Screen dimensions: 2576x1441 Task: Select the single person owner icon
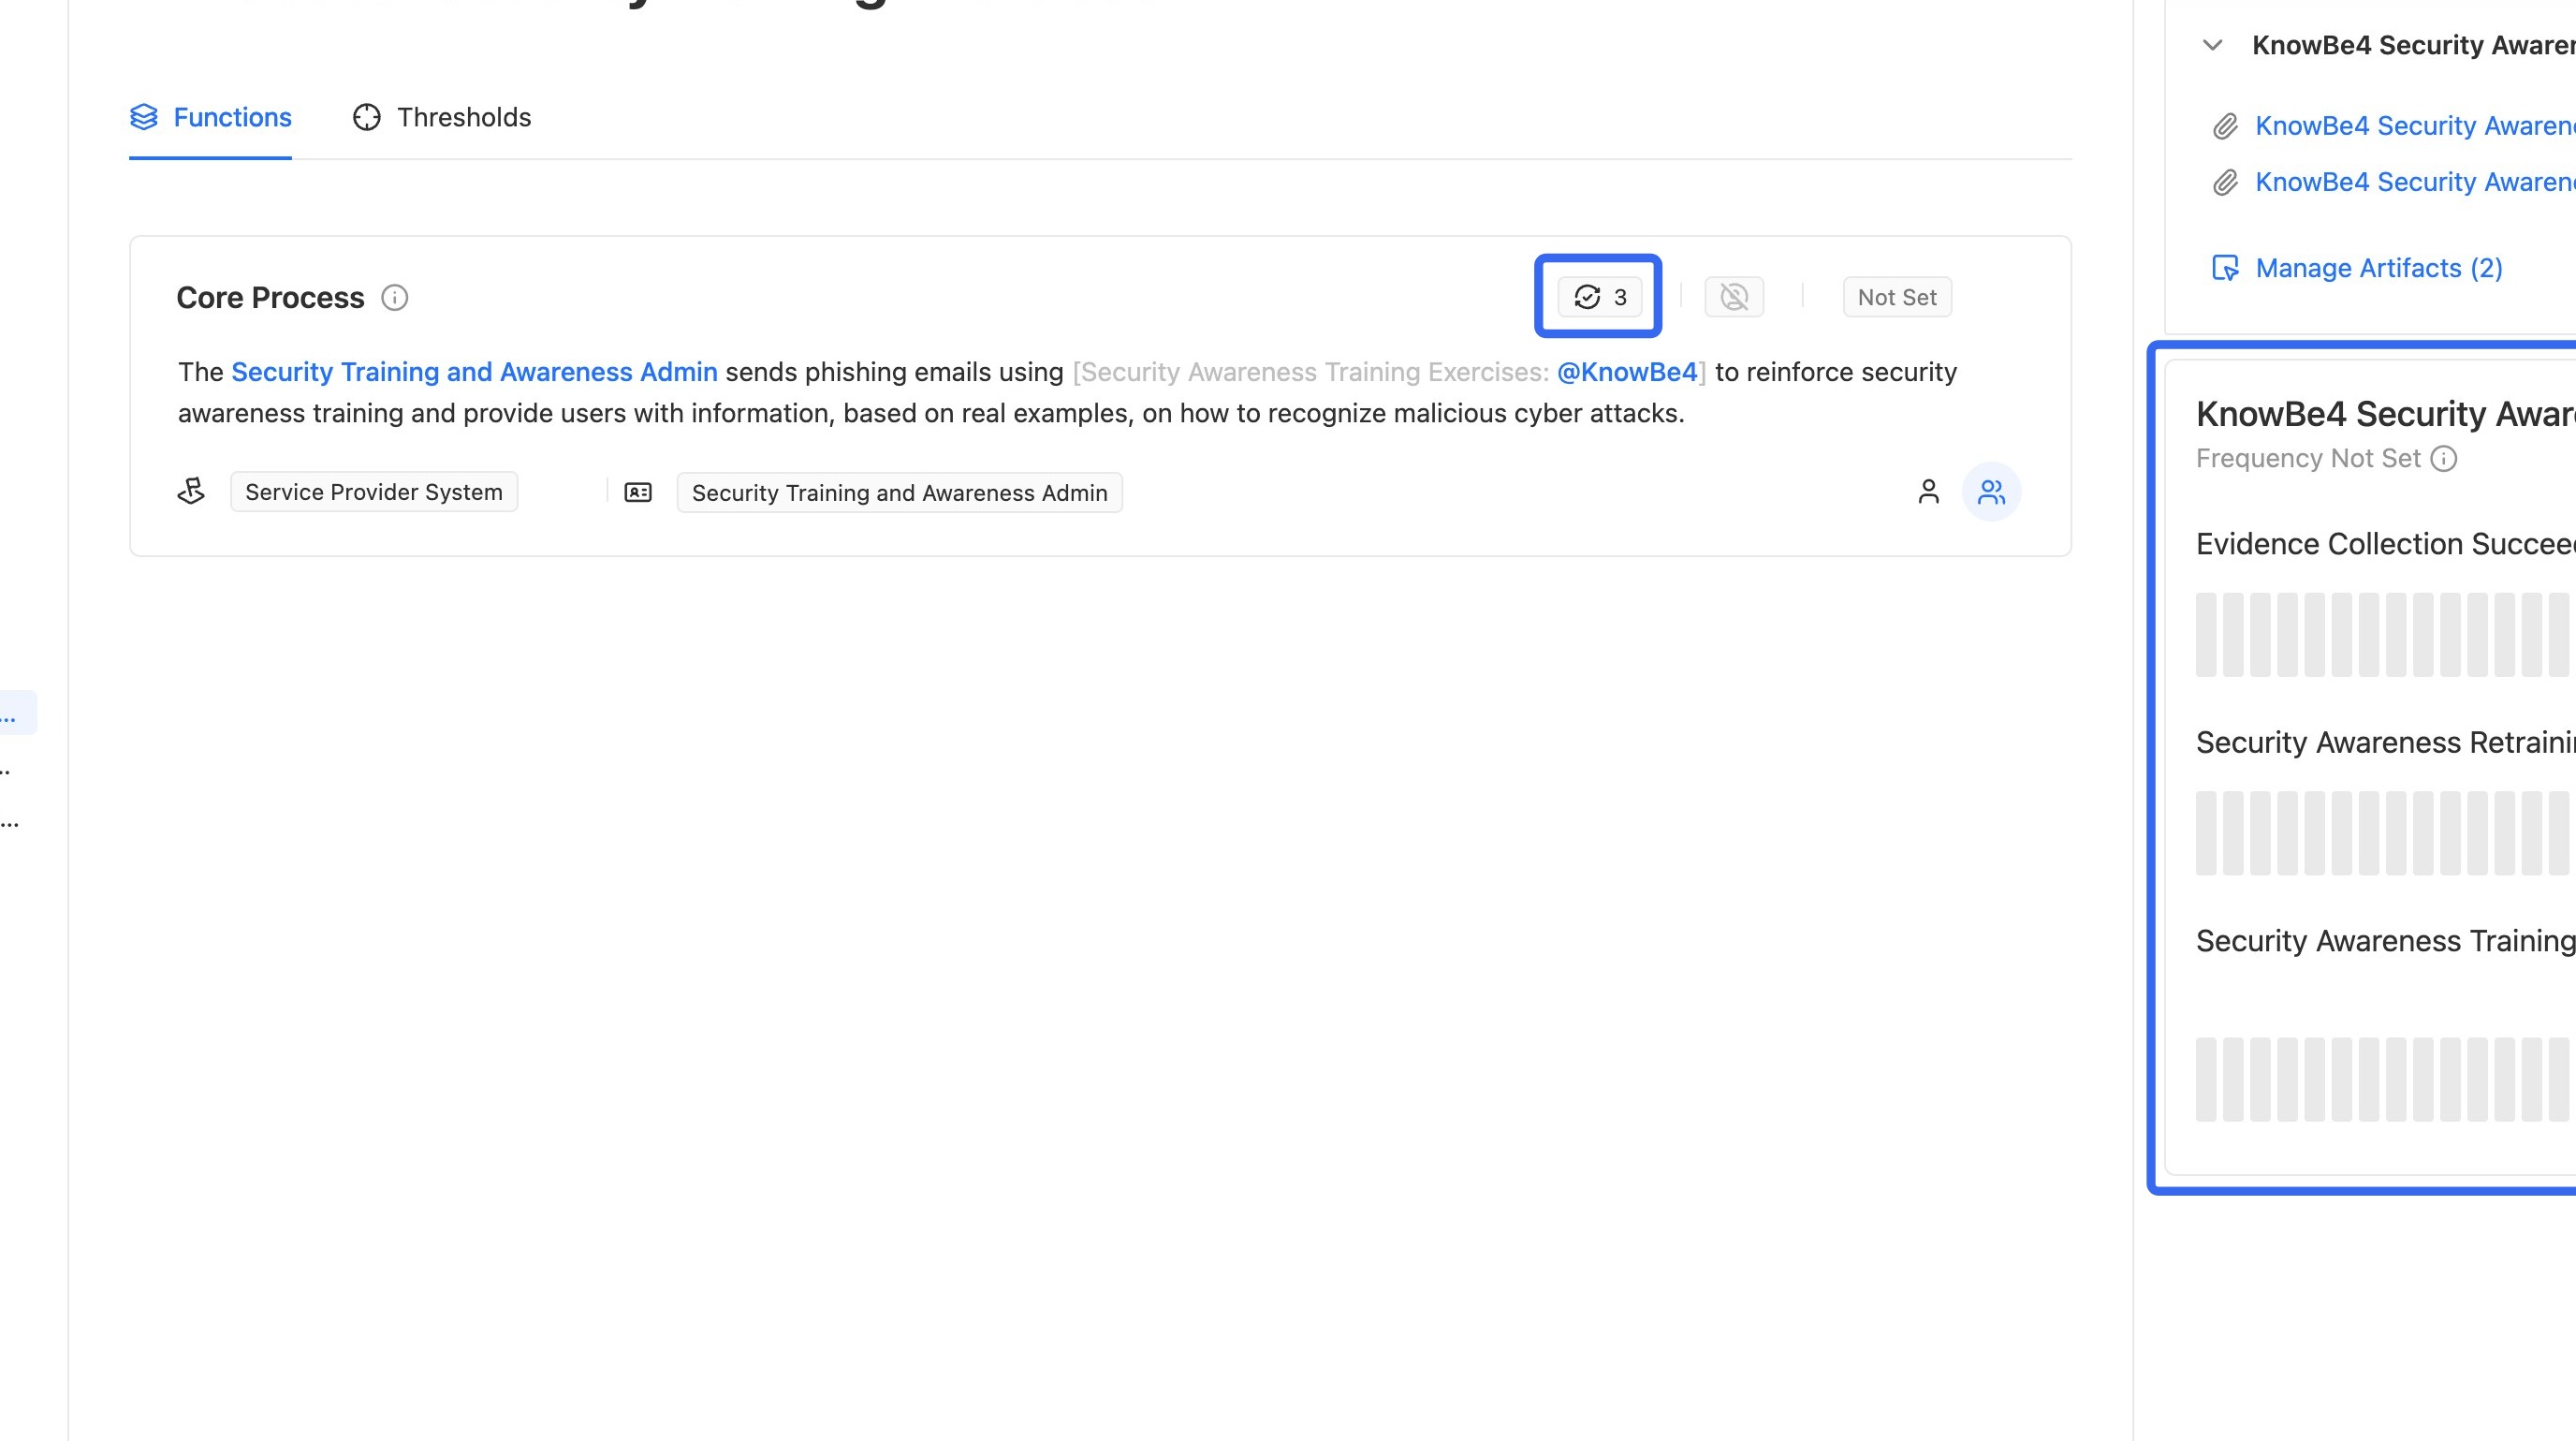tap(1929, 492)
